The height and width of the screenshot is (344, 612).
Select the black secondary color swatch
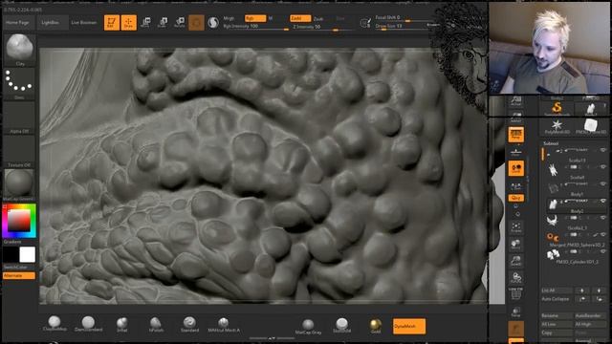[x=11, y=255]
